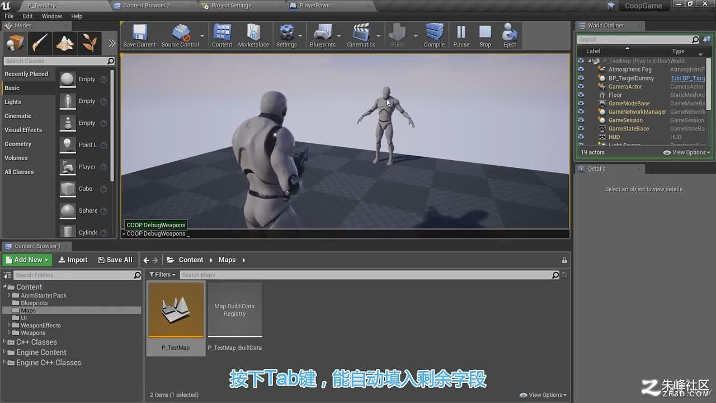Open the Blueprints dropdown arrow

(x=339, y=36)
